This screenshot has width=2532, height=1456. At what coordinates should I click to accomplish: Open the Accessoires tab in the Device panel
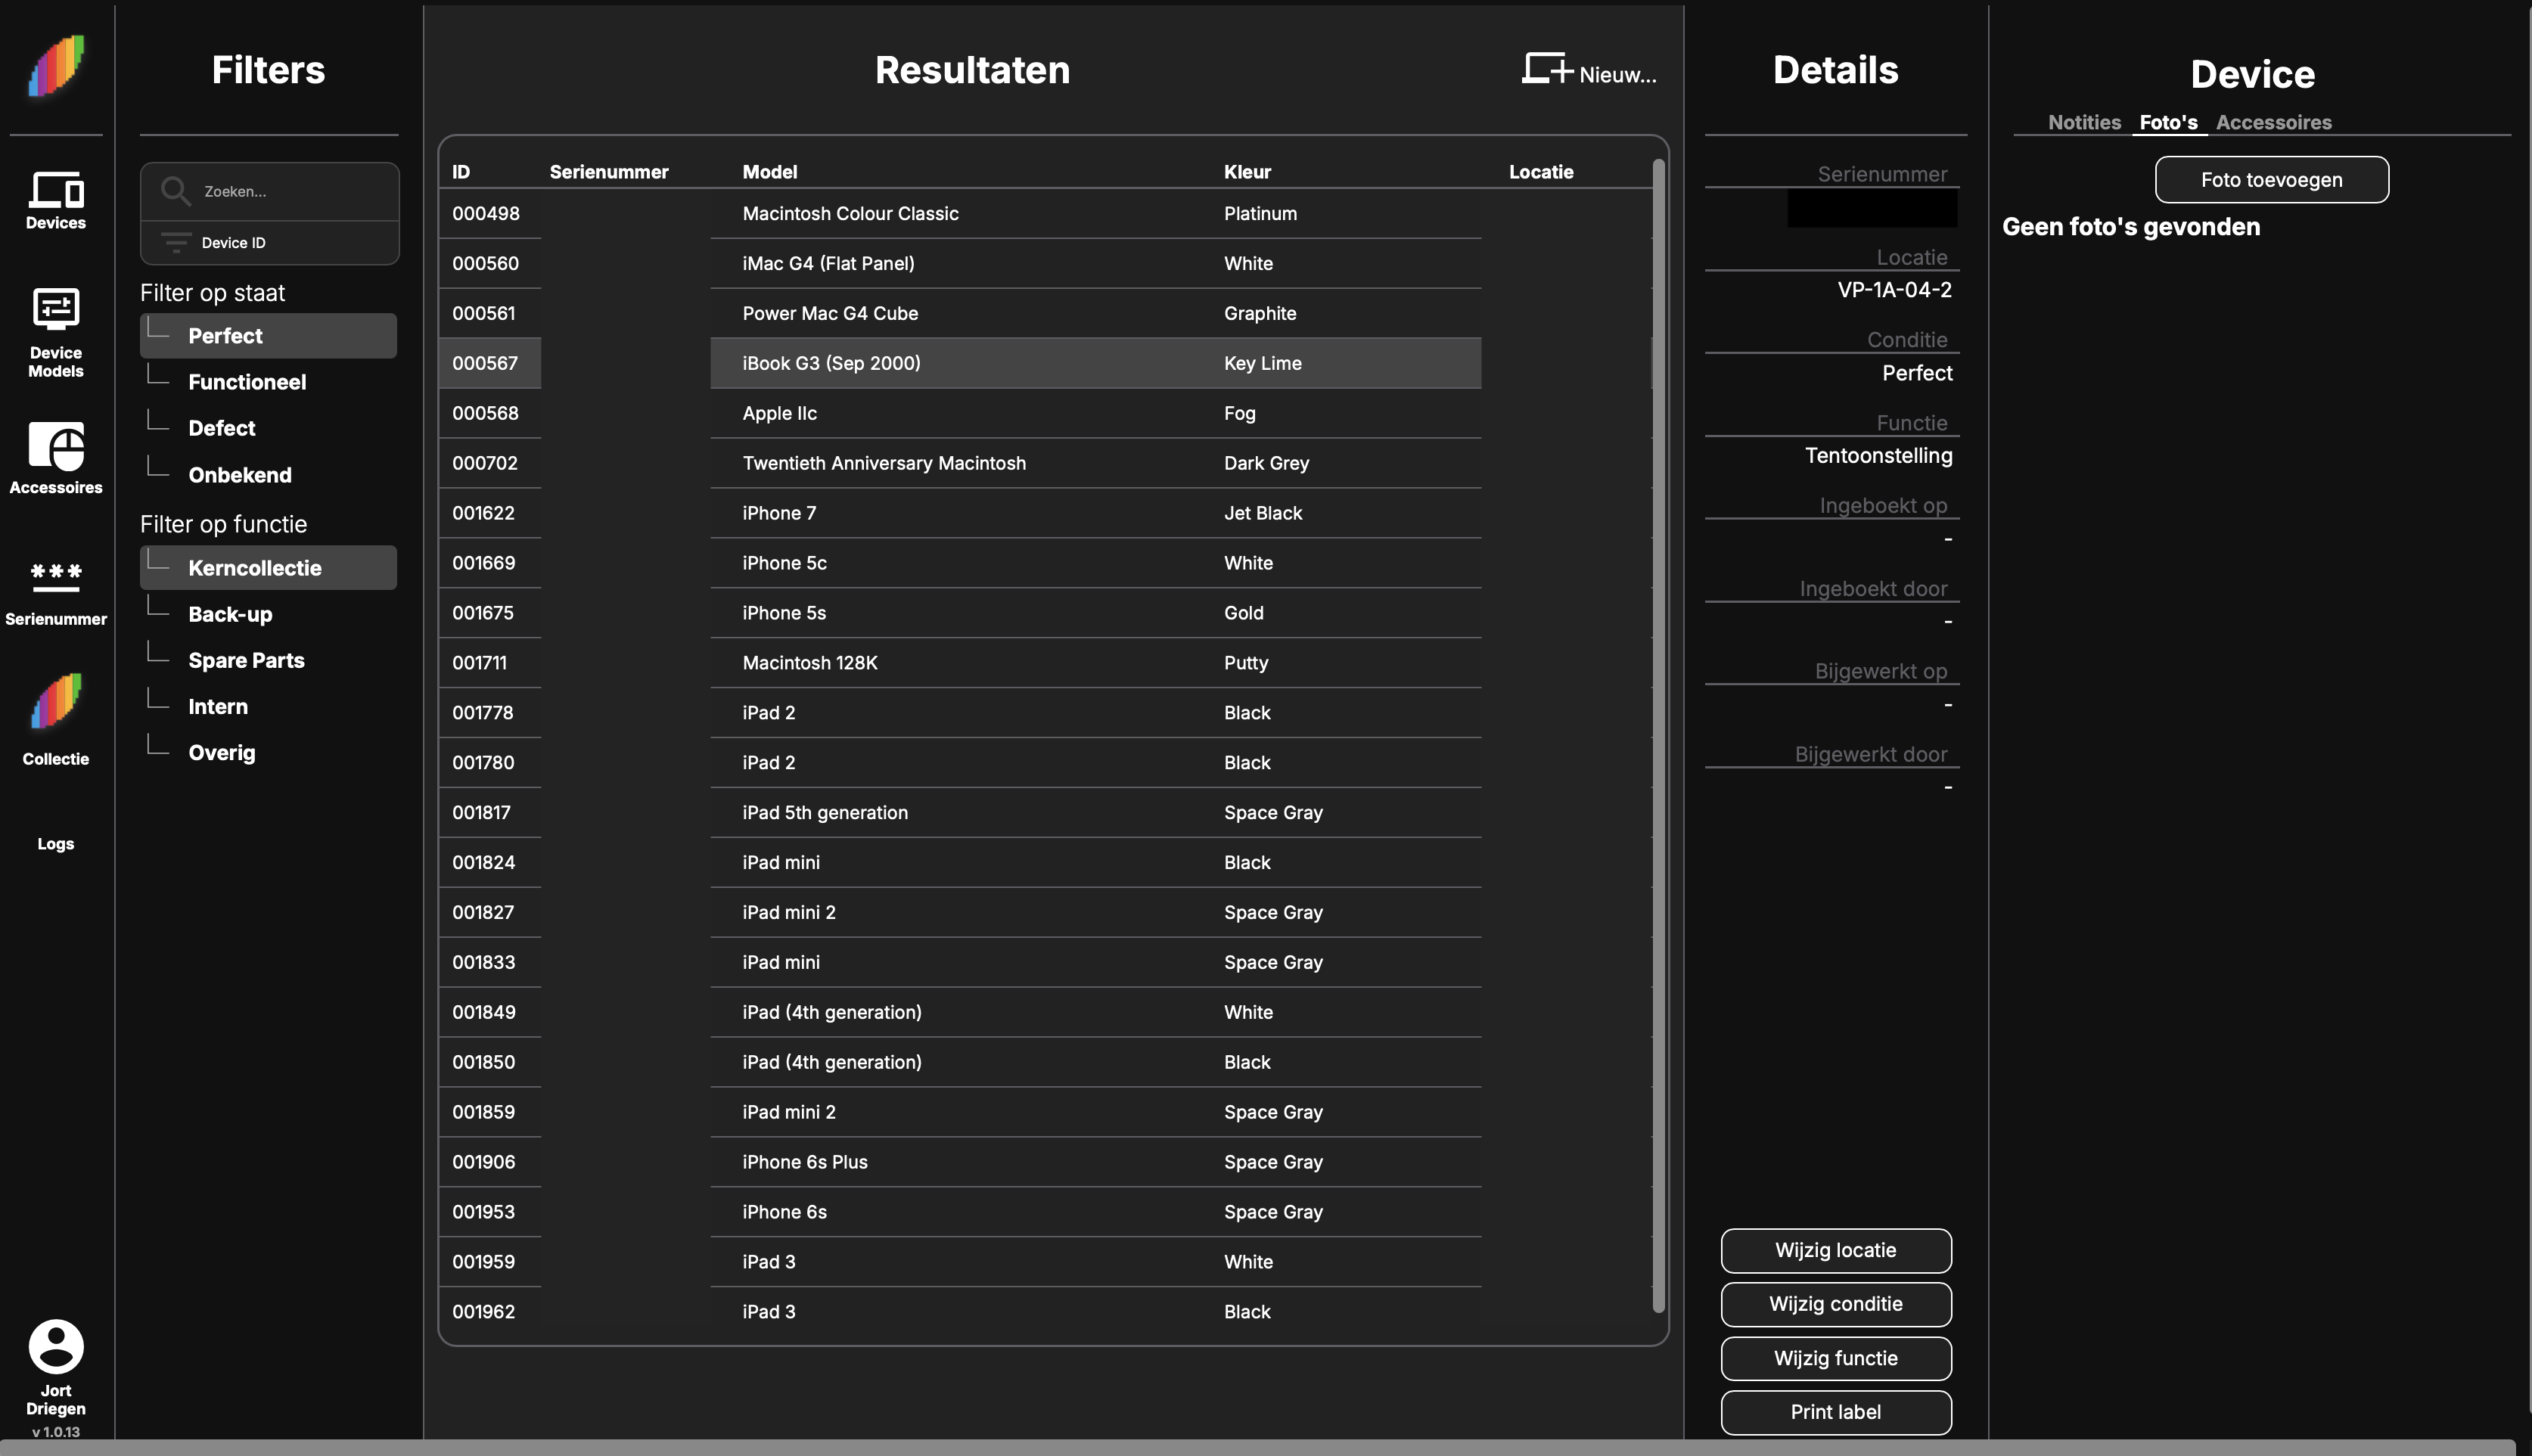pos(2273,122)
